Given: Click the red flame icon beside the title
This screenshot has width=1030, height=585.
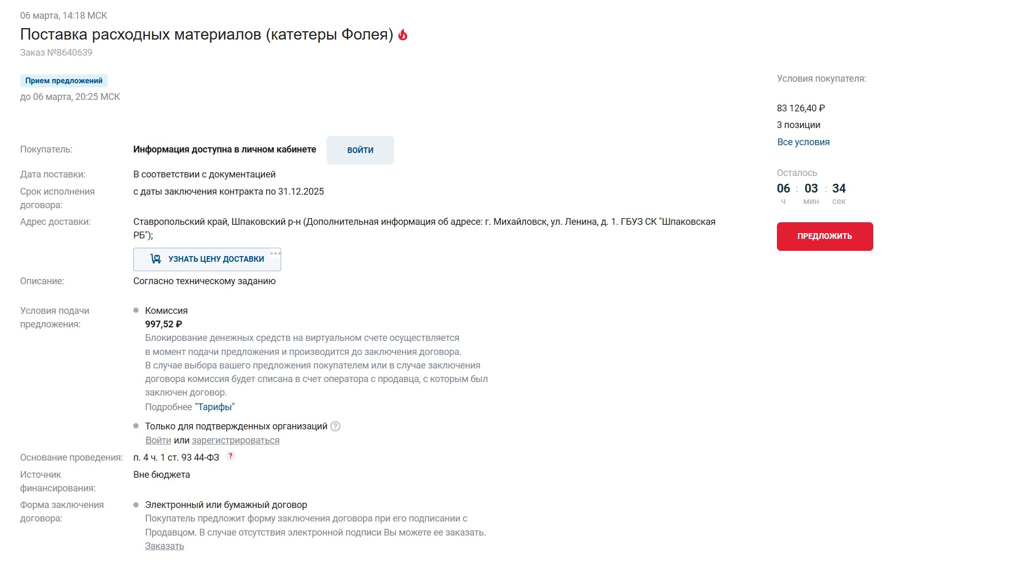Looking at the screenshot, I should pos(403,35).
